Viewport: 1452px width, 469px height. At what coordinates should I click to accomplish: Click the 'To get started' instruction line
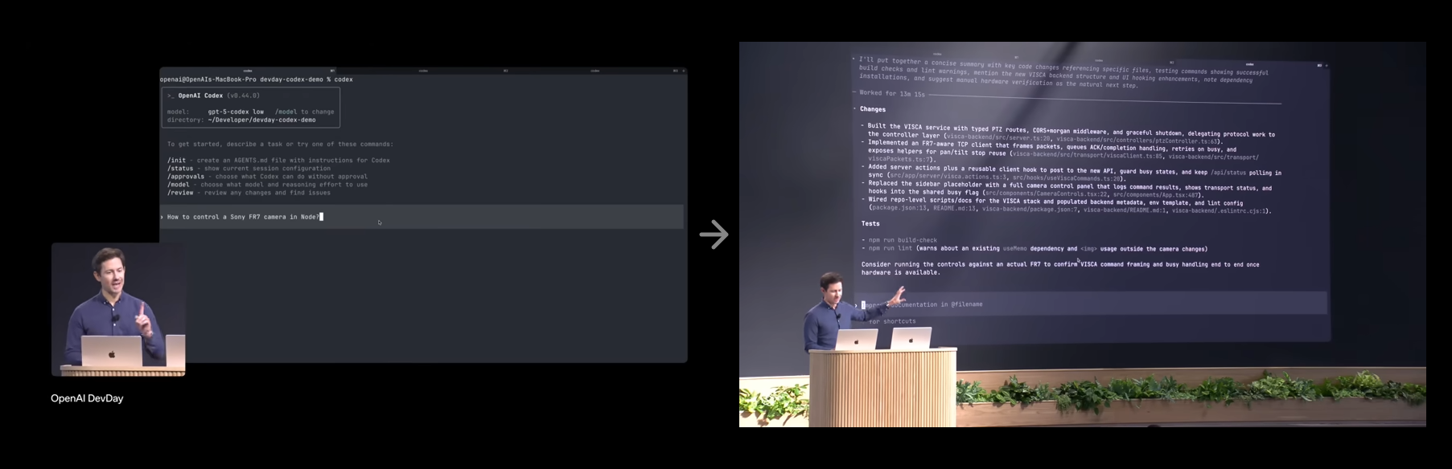(x=280, y=145)
